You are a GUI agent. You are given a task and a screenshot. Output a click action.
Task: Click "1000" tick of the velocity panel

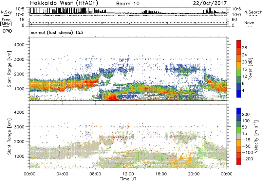19,156
